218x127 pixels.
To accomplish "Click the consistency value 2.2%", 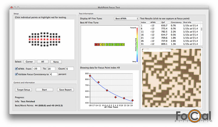I will coord(173,32).
